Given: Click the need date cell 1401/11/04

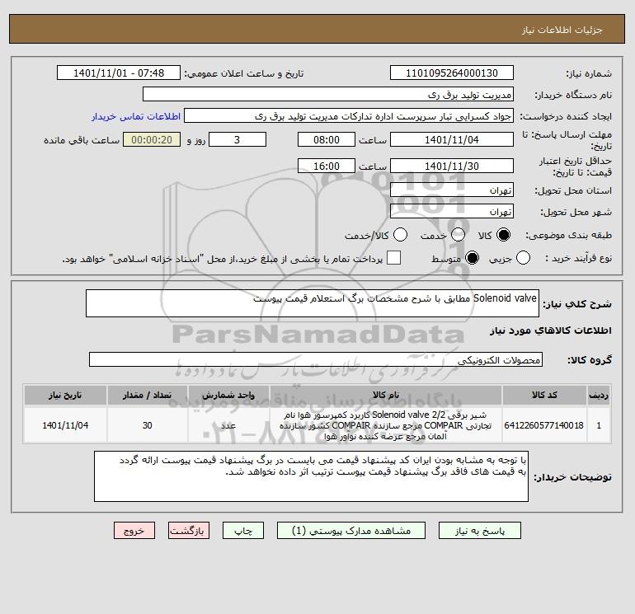Looking at the screenshot, I should pos(65,425).
